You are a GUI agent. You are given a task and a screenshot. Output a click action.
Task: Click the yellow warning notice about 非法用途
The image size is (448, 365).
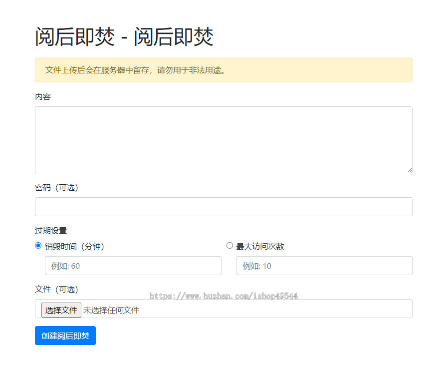click(224, 70)
